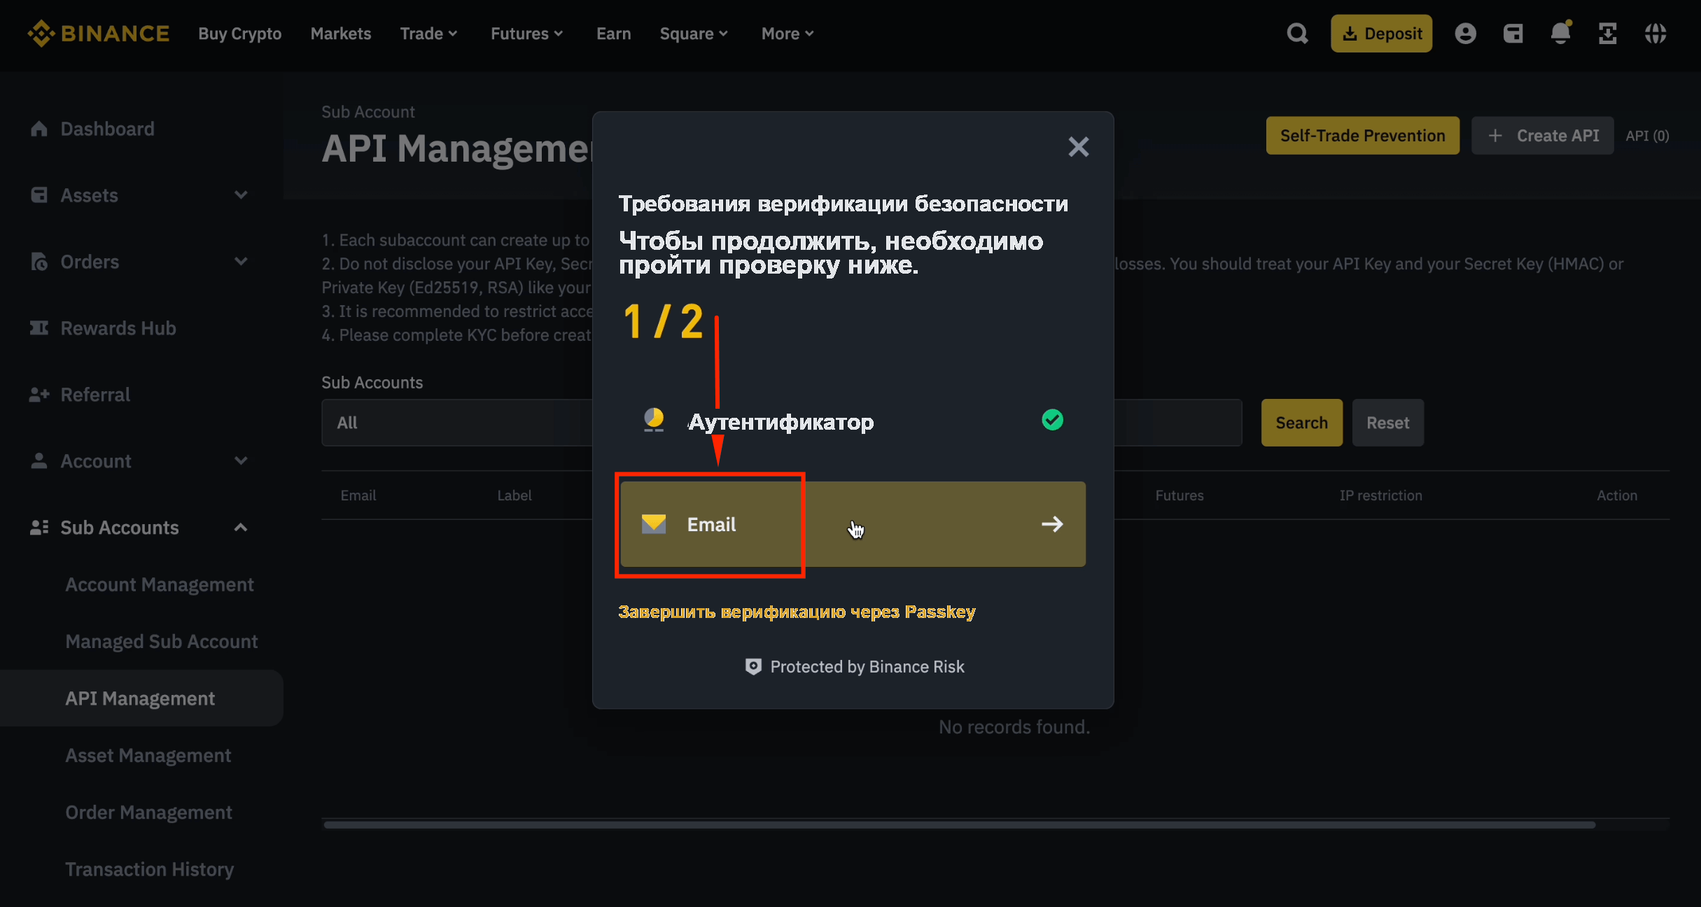Click the horizontal table scrollbar
1701x907 pixels.
pos(959,824)
